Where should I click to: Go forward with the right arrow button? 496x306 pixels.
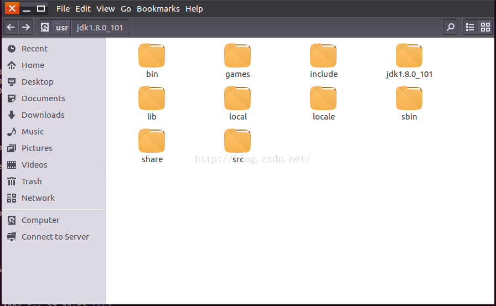click(x=25, y=28)
